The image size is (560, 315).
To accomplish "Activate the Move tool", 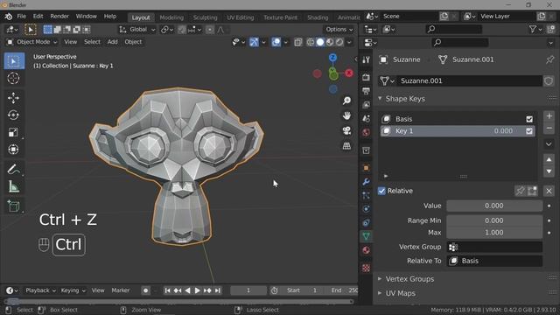I will 14,97.
